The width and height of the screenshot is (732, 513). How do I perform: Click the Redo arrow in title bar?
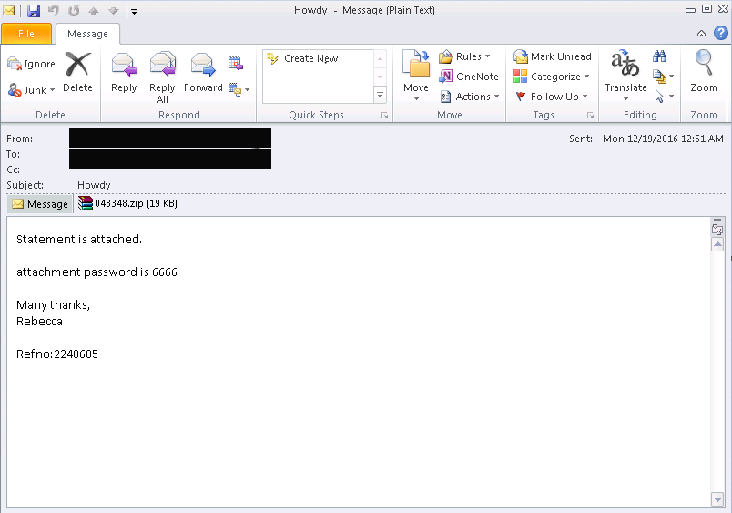point(74,10)
